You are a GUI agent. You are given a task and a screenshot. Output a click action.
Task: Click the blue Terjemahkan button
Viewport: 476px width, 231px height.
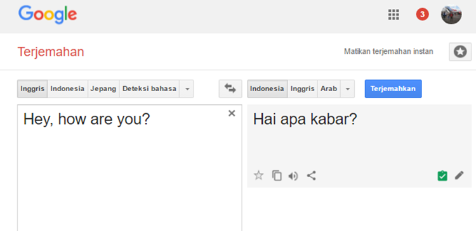point(393,89)
